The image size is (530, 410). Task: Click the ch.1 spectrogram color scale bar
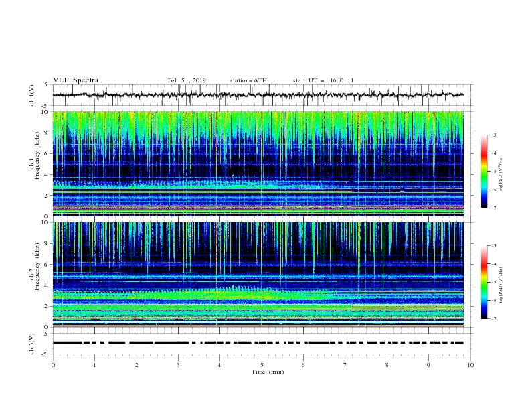click(x=484, y=172)
